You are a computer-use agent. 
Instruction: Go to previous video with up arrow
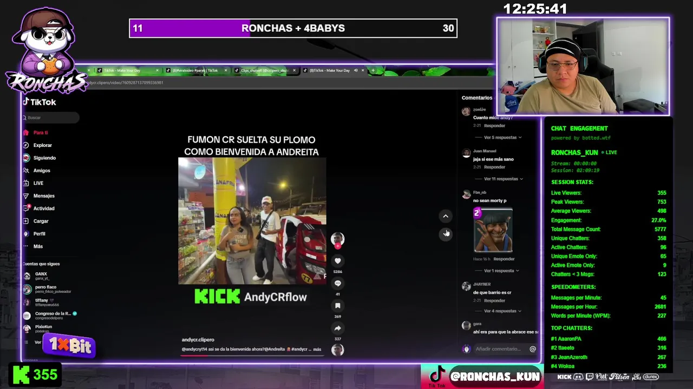point(446,216)
